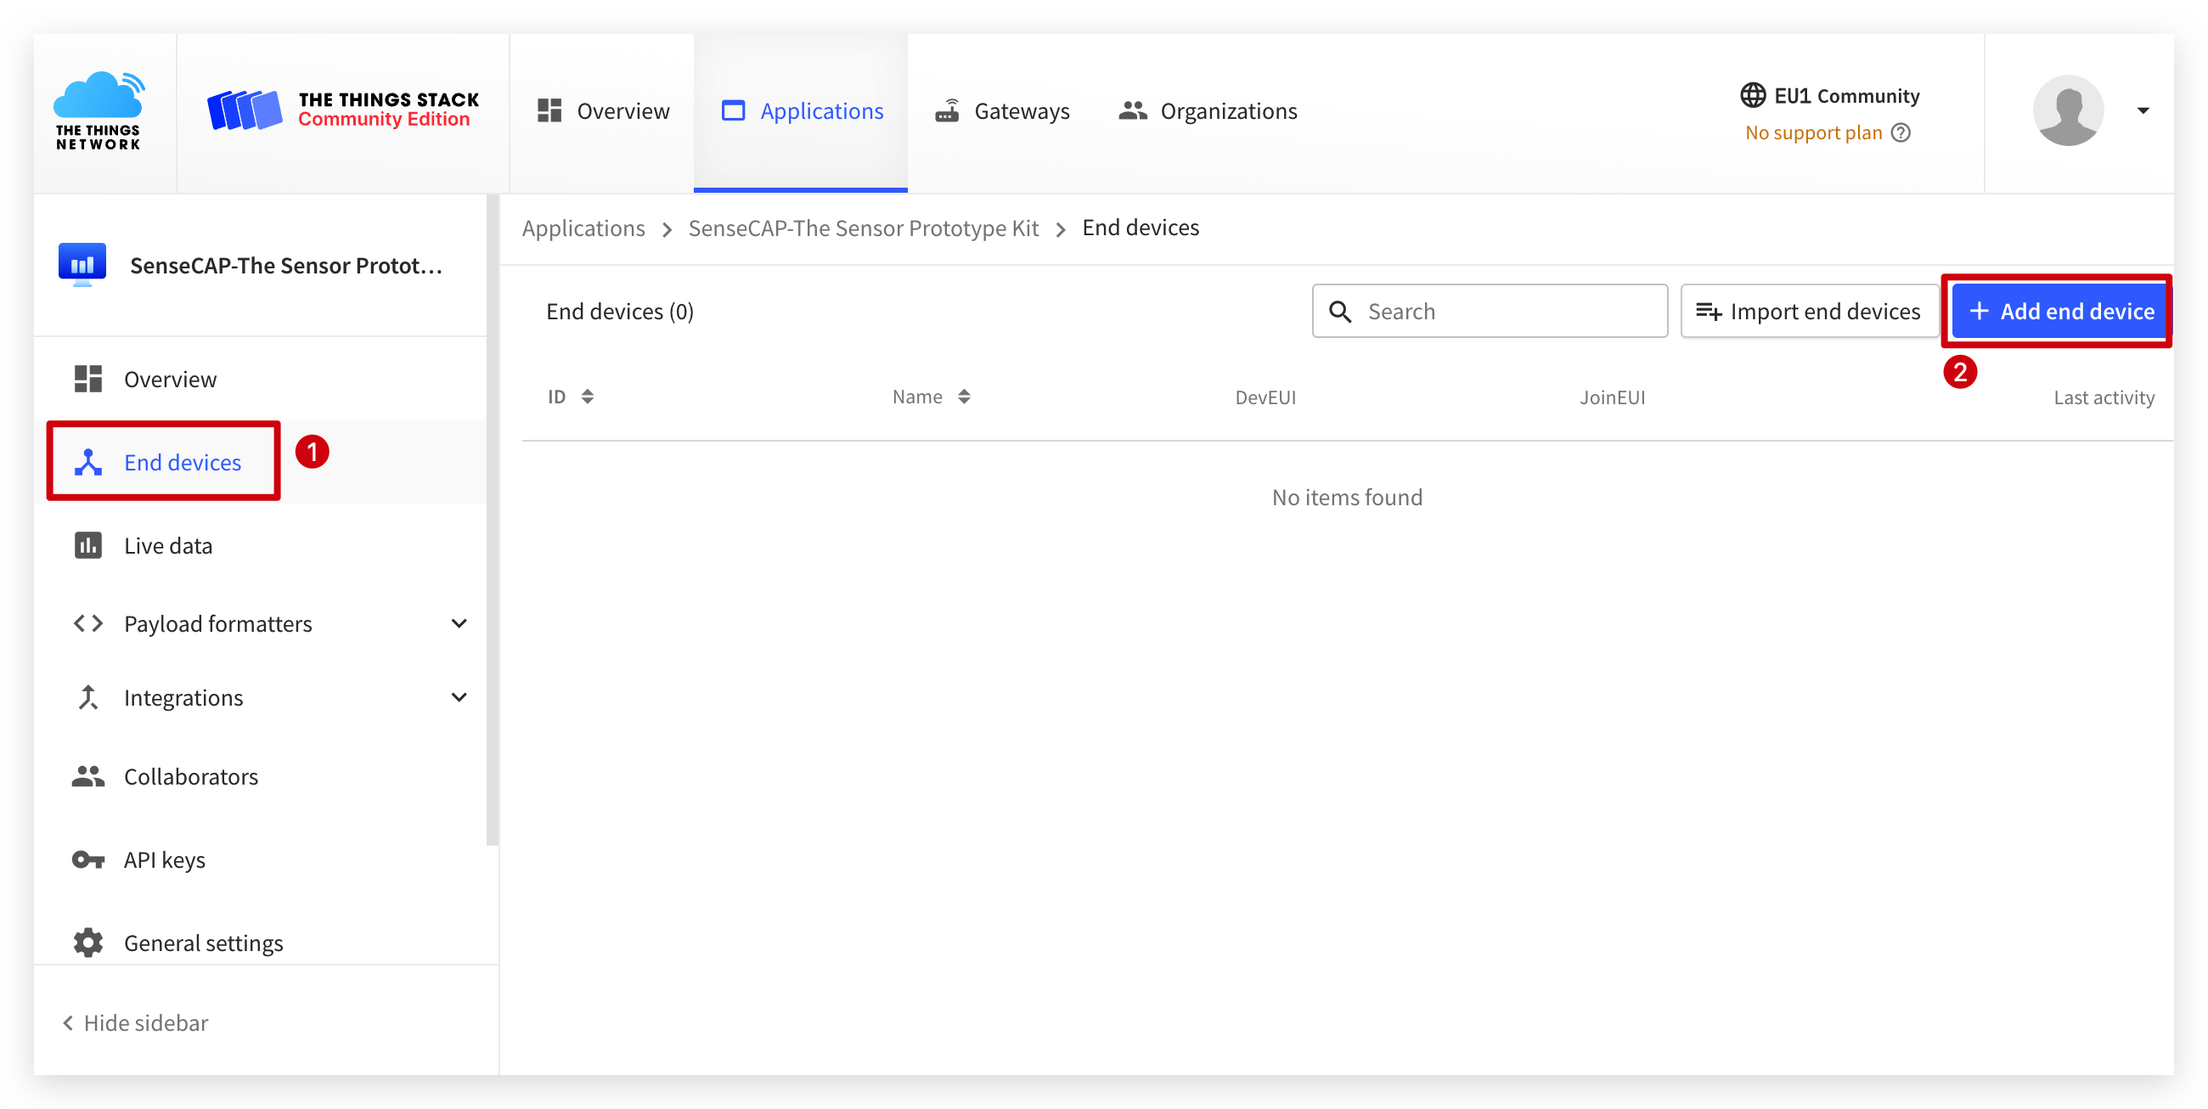Click the user avatar picture
This screenshot has width=2208, height=1109.
(x=2067, y=110)
